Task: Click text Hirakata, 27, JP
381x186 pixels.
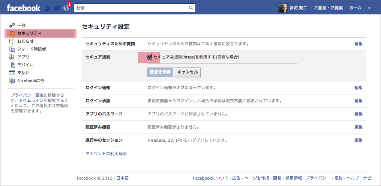Action: tap(163, 140)
